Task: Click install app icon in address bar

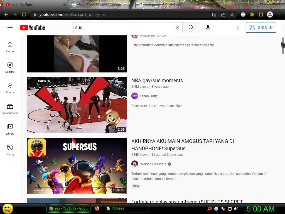Action: 214,14
